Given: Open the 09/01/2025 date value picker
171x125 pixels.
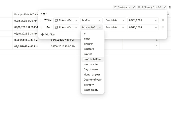Looking at the screenshot, I should tap(143, 20).
